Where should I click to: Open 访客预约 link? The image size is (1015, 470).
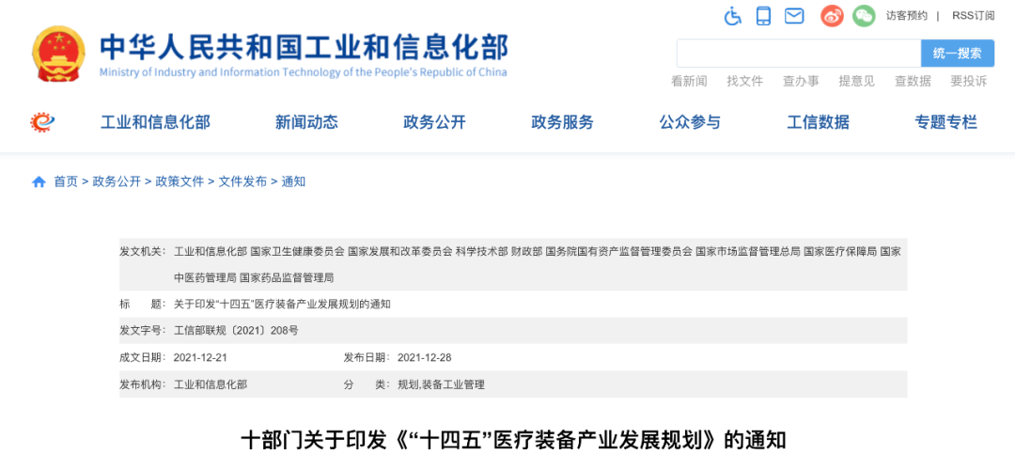906,16
